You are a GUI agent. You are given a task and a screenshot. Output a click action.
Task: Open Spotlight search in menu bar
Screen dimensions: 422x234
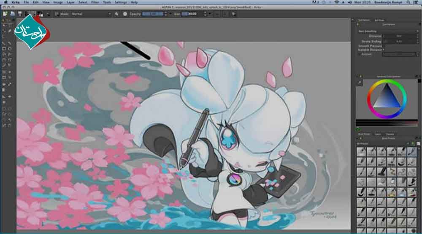(x=408, y=2)
